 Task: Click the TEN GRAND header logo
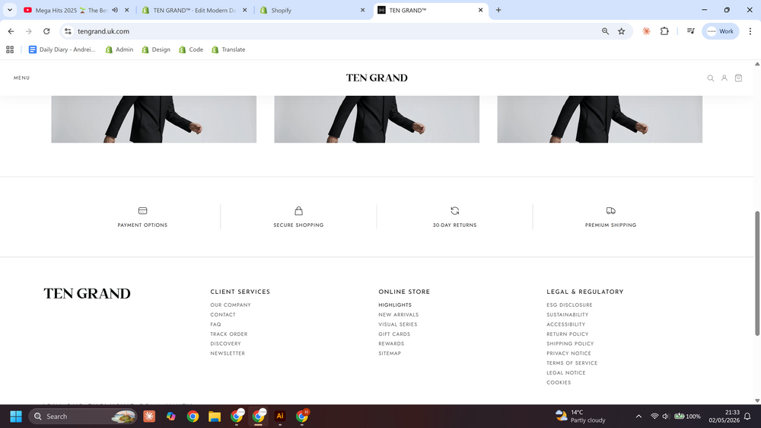coord(377,78)
